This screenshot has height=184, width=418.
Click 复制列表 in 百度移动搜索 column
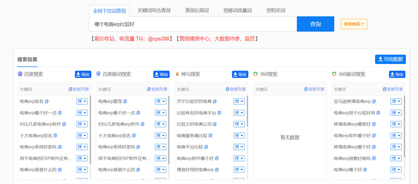click(157, 89)
